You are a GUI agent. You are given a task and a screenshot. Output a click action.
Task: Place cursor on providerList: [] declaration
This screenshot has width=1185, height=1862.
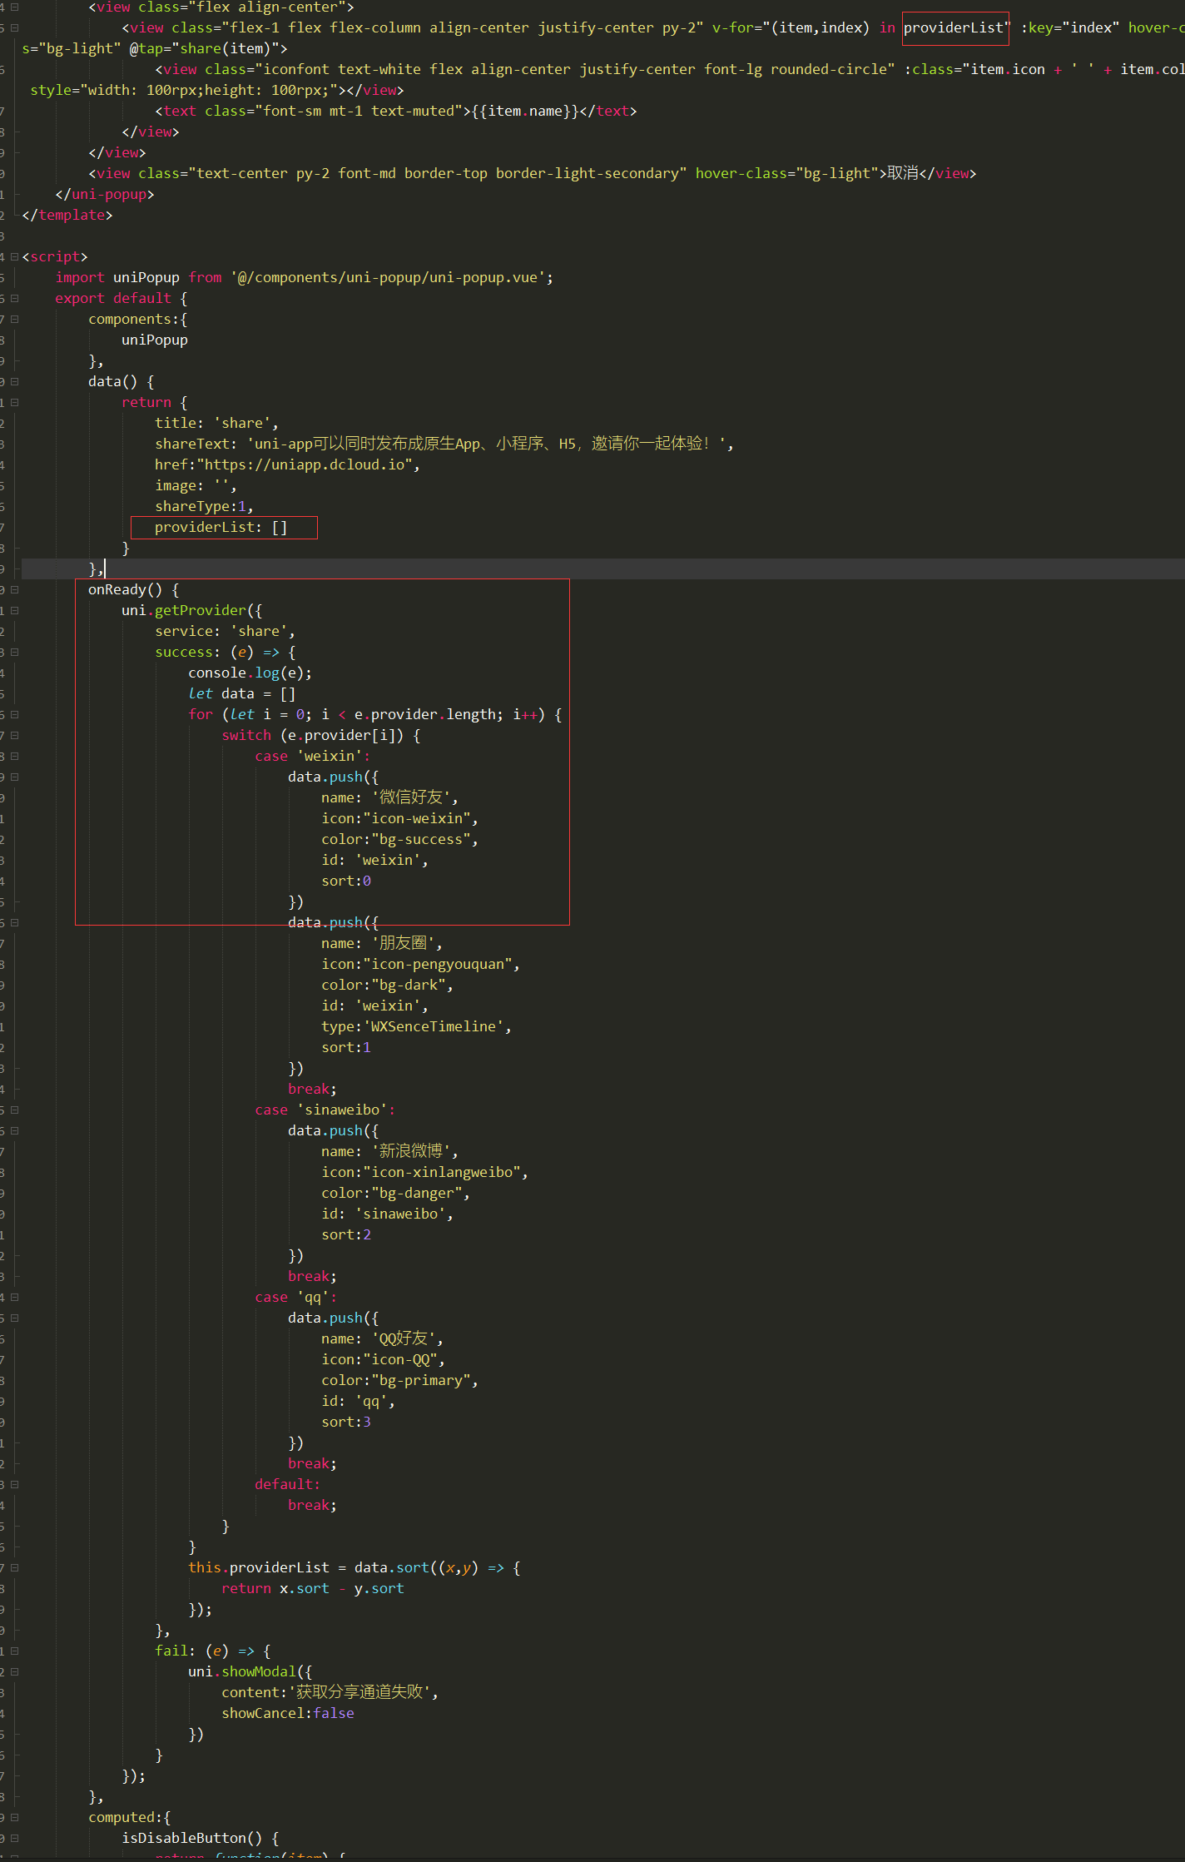click(x=221, y=528)
